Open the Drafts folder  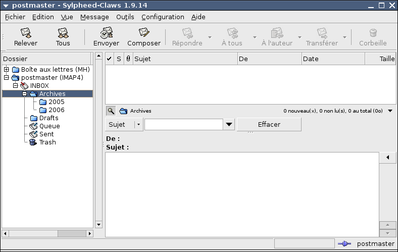(48, 118)
